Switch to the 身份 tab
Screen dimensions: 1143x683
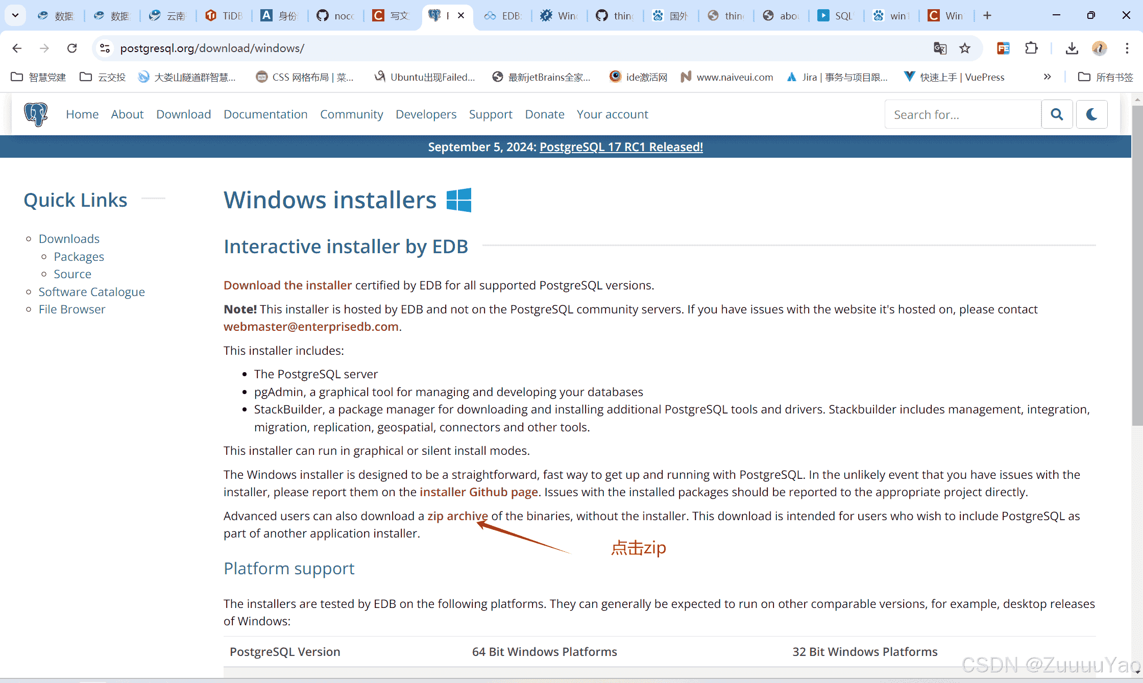[280, 15]
